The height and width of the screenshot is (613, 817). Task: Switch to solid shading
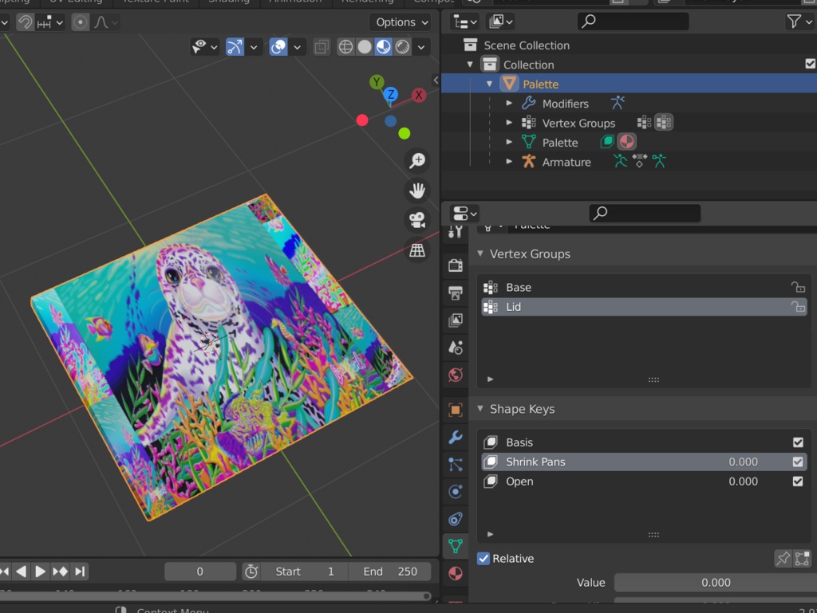[365, 47]
